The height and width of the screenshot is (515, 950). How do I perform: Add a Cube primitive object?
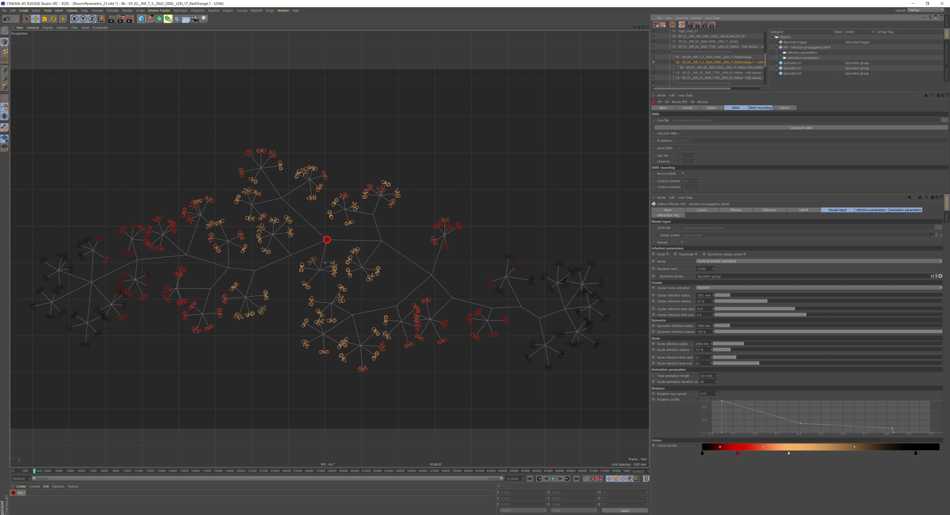141,19
